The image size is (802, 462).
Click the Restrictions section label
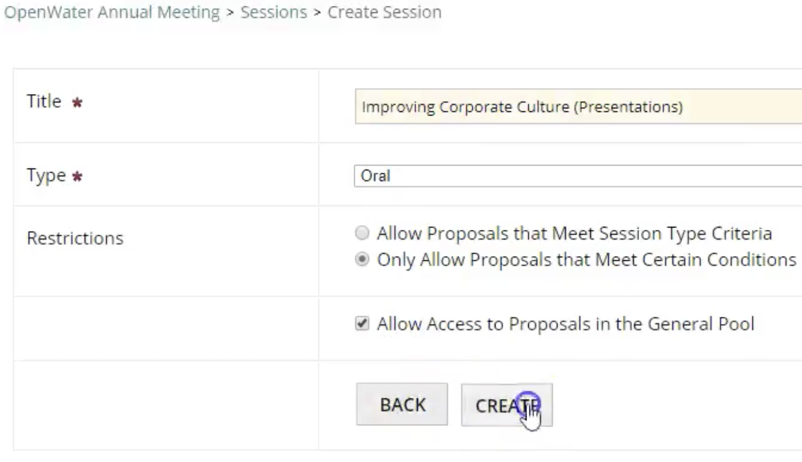click(x=75, y=237)
